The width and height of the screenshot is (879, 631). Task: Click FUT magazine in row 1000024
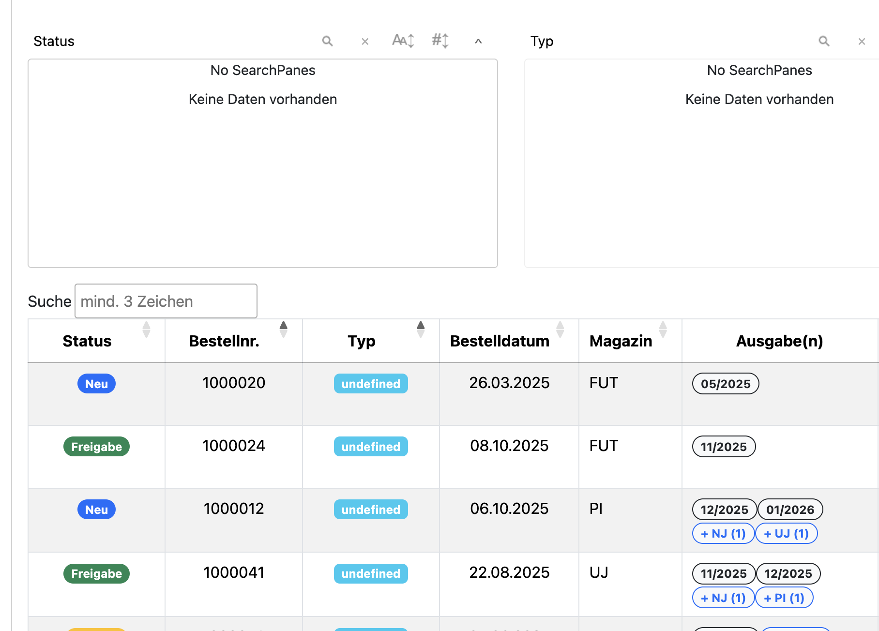point(604,446)
